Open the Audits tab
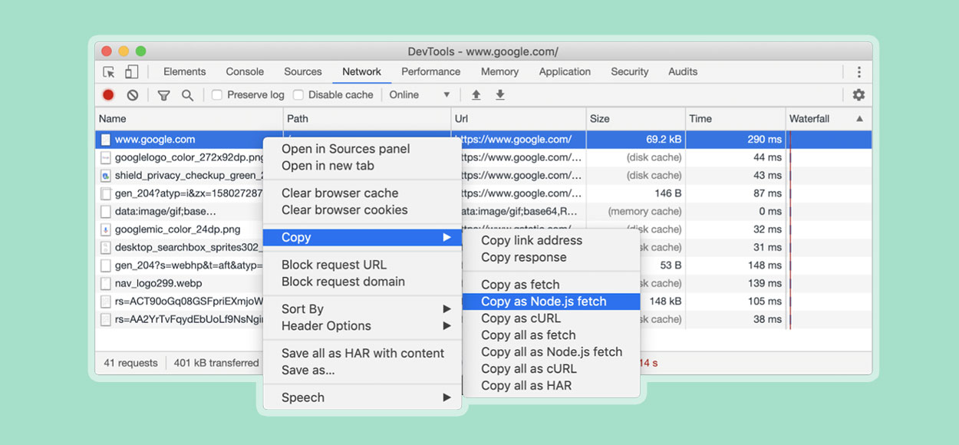 683,71
